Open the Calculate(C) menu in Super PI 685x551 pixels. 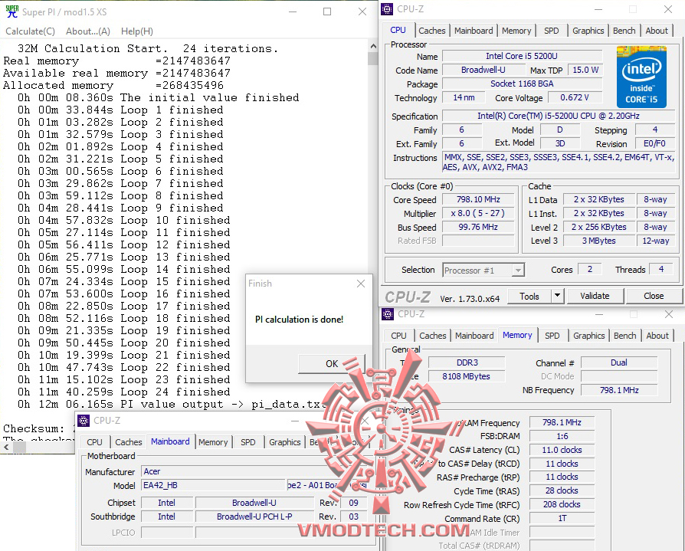point(30,31)
